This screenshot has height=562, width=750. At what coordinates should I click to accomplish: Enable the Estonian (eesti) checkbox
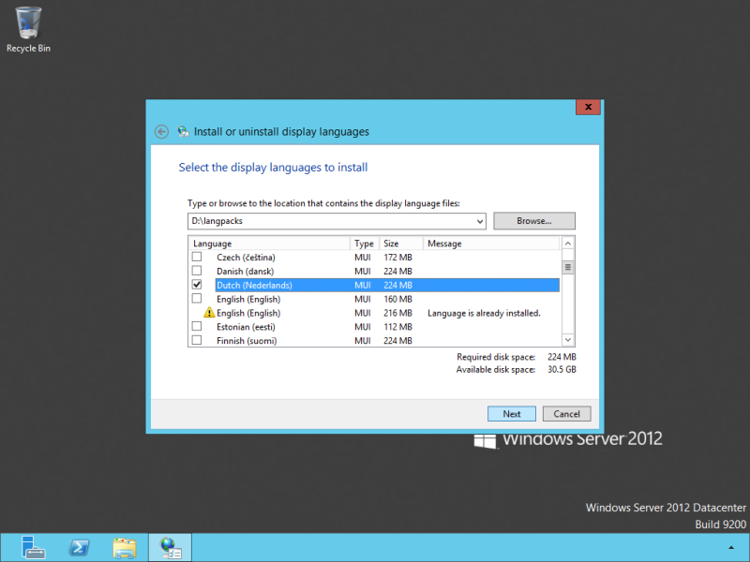click(x=197, y=326)
